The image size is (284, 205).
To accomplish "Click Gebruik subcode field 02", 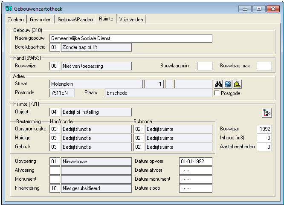I will (x=139, y=147).
